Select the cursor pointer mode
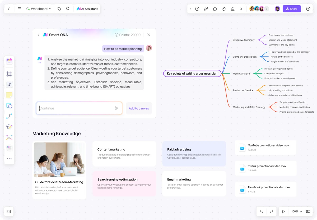 coord(283,212)
